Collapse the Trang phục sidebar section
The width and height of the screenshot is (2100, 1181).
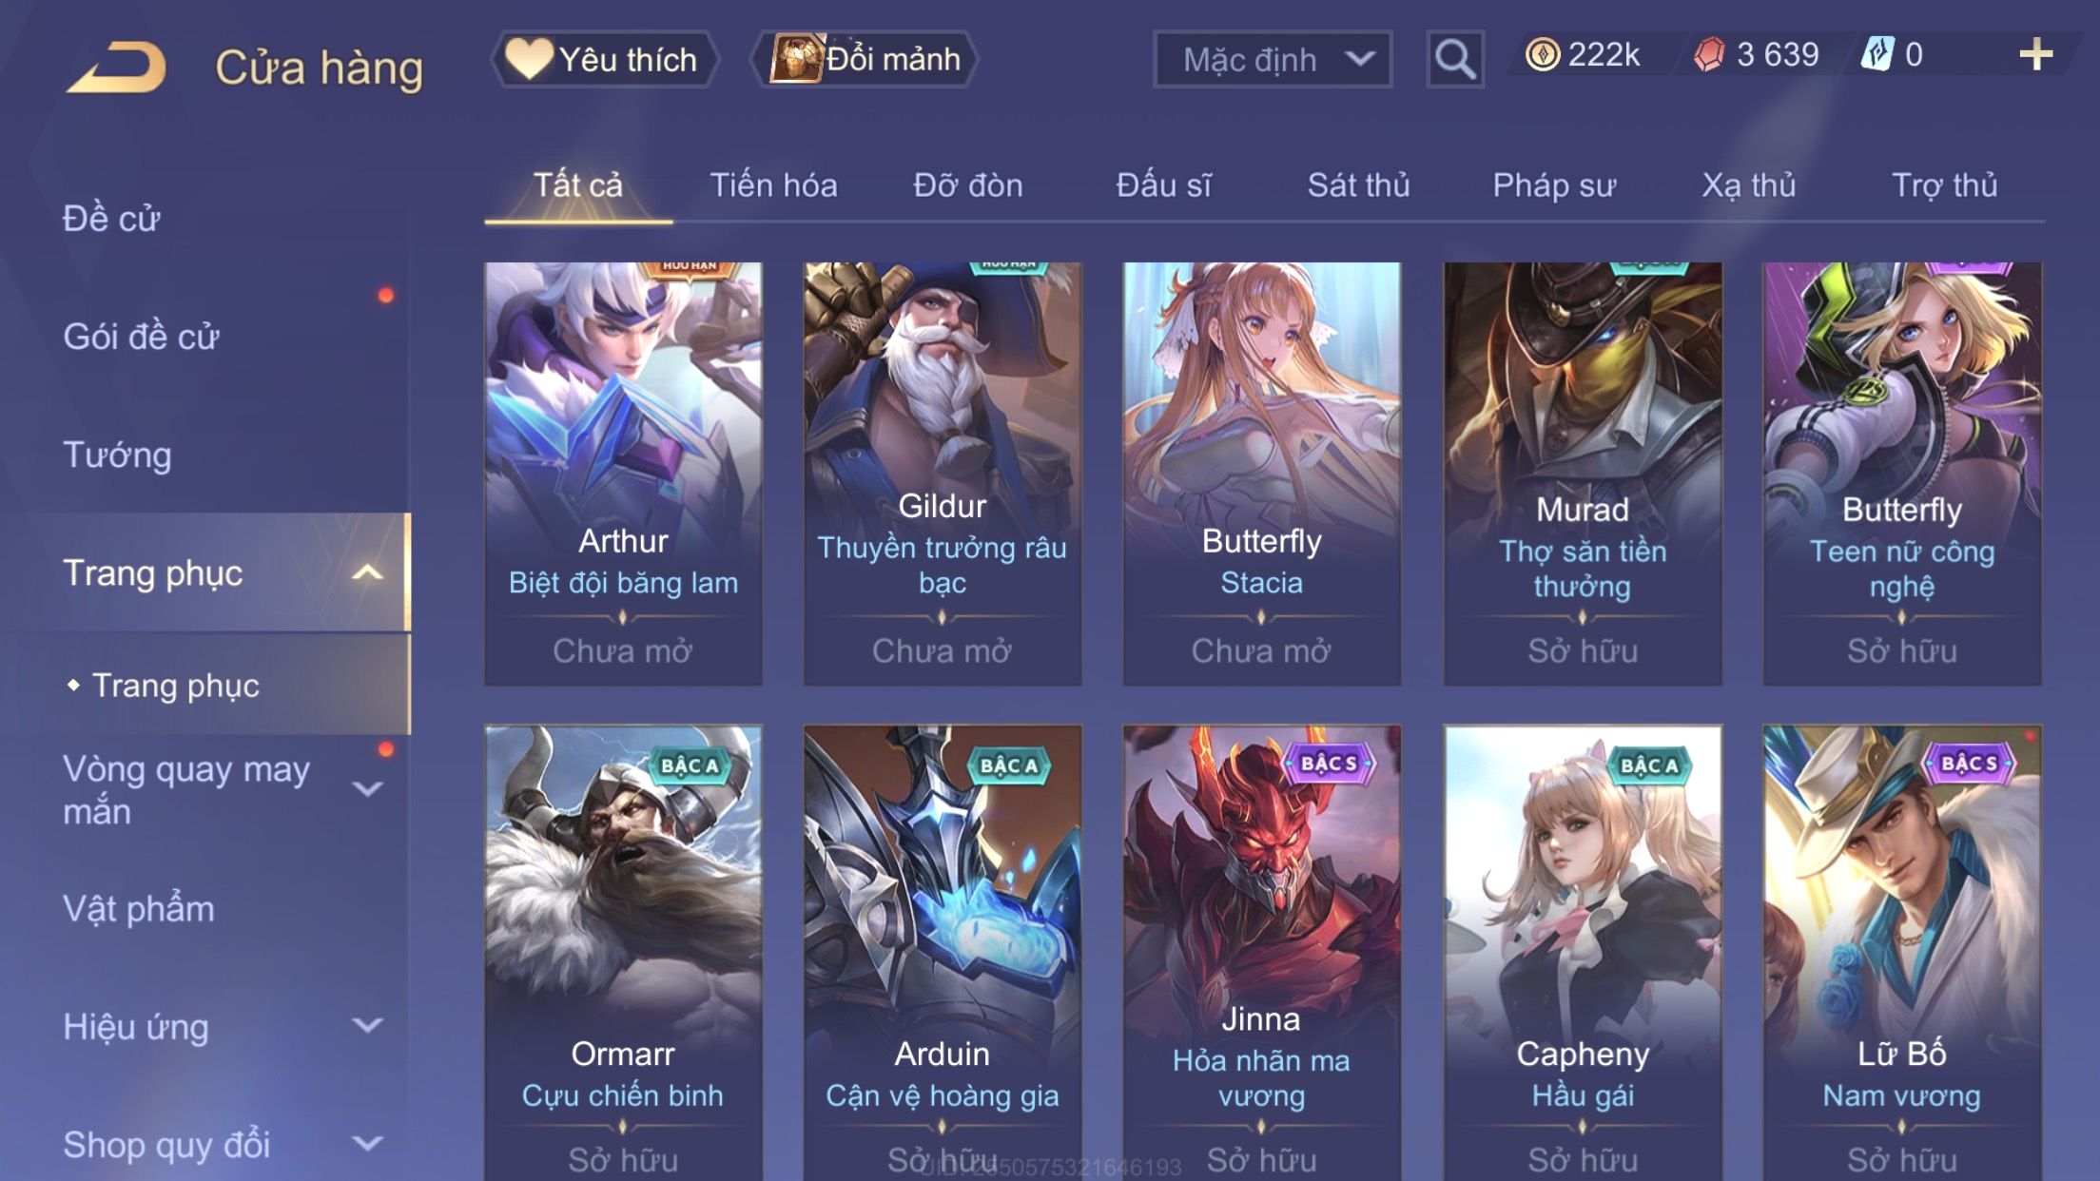(367, 572)
